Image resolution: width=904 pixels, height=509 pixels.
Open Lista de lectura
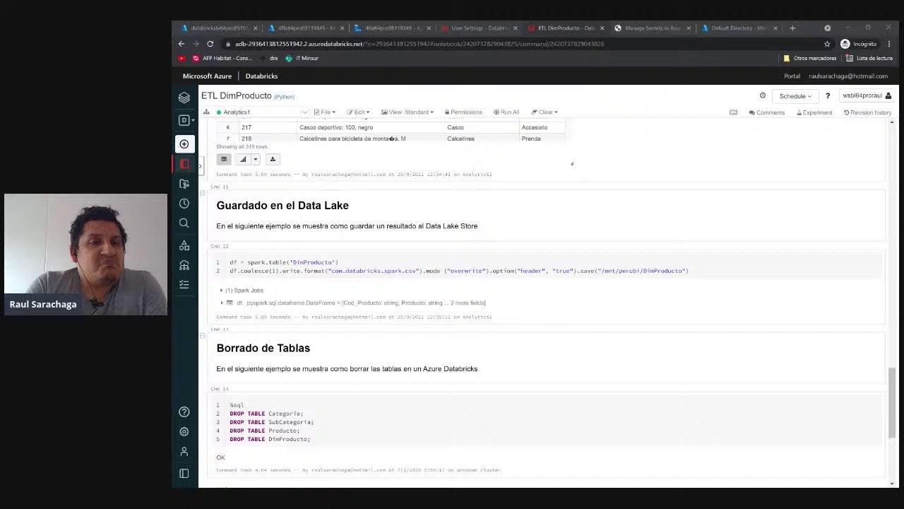point(870,58)
